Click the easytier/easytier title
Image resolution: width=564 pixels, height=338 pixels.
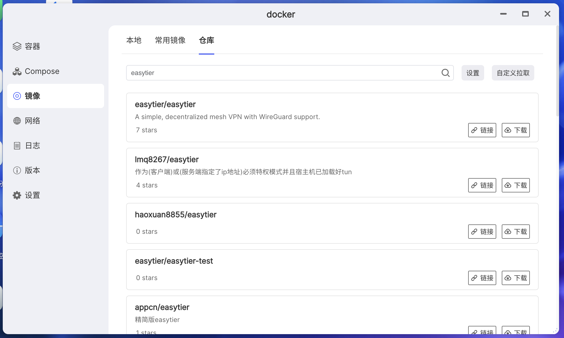(x=165, y=104)
